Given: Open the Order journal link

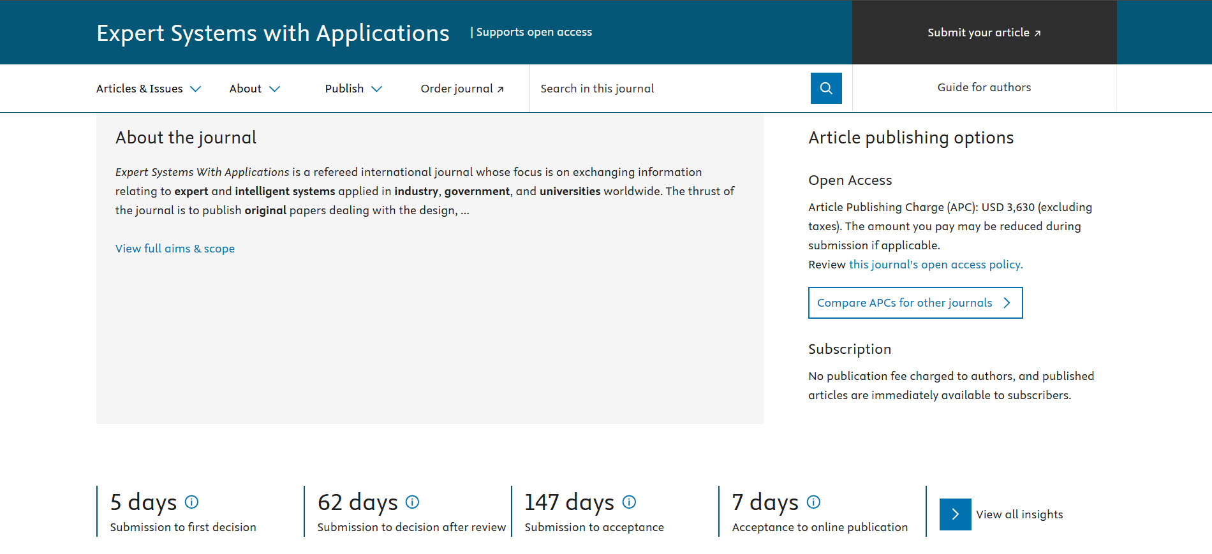Looking at the screenshot, I should tap(462, 89).
